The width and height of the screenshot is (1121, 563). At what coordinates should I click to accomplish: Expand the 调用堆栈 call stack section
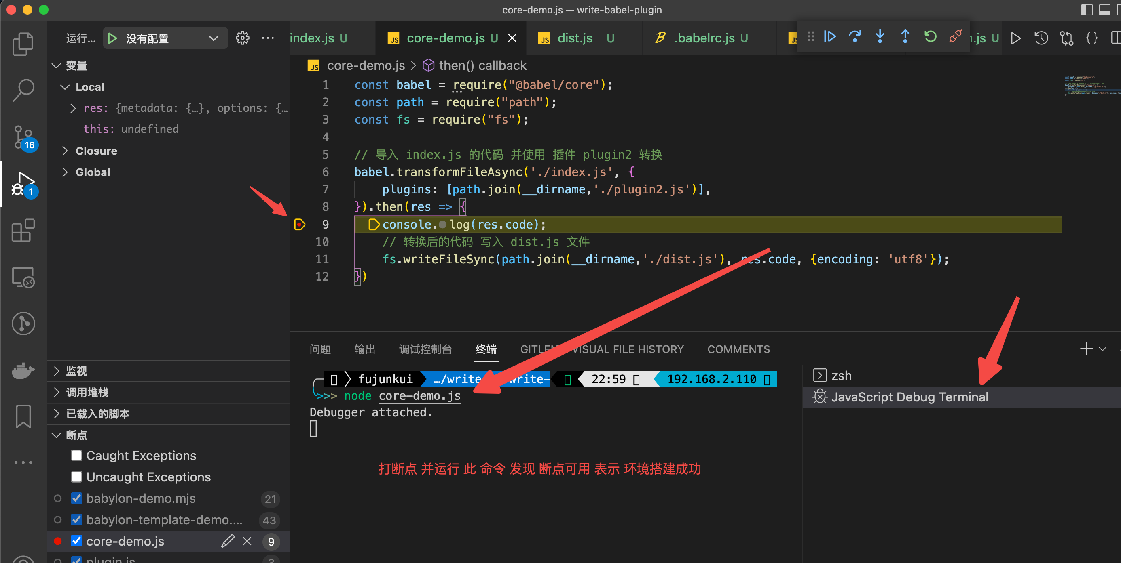[87, 392]
